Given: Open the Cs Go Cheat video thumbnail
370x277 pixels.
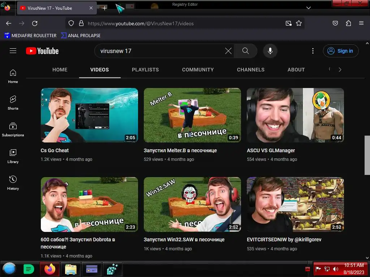Looking at the screenshot, I should [x=89, y=115].
